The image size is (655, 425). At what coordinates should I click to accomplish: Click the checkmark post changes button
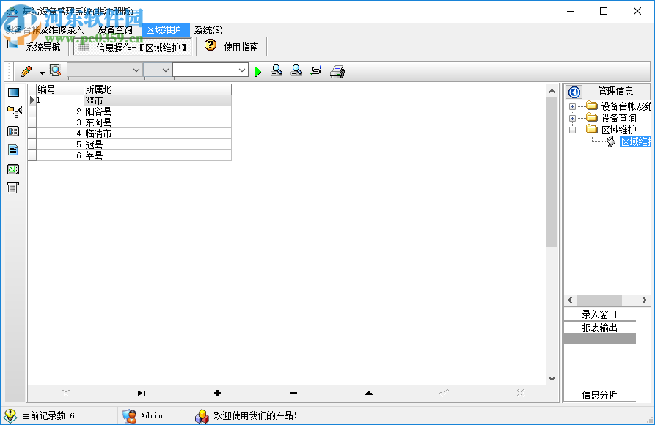[444, 393]
